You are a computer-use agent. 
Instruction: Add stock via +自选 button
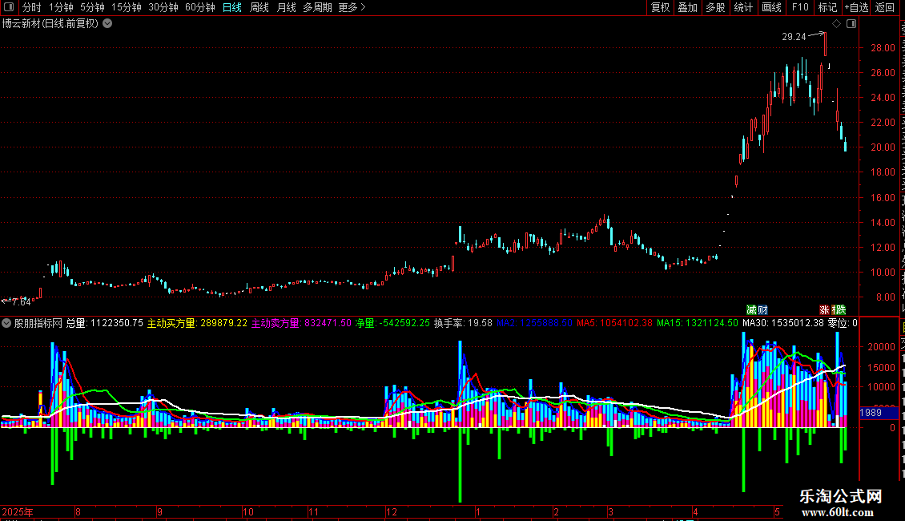[x=856, y=7]
